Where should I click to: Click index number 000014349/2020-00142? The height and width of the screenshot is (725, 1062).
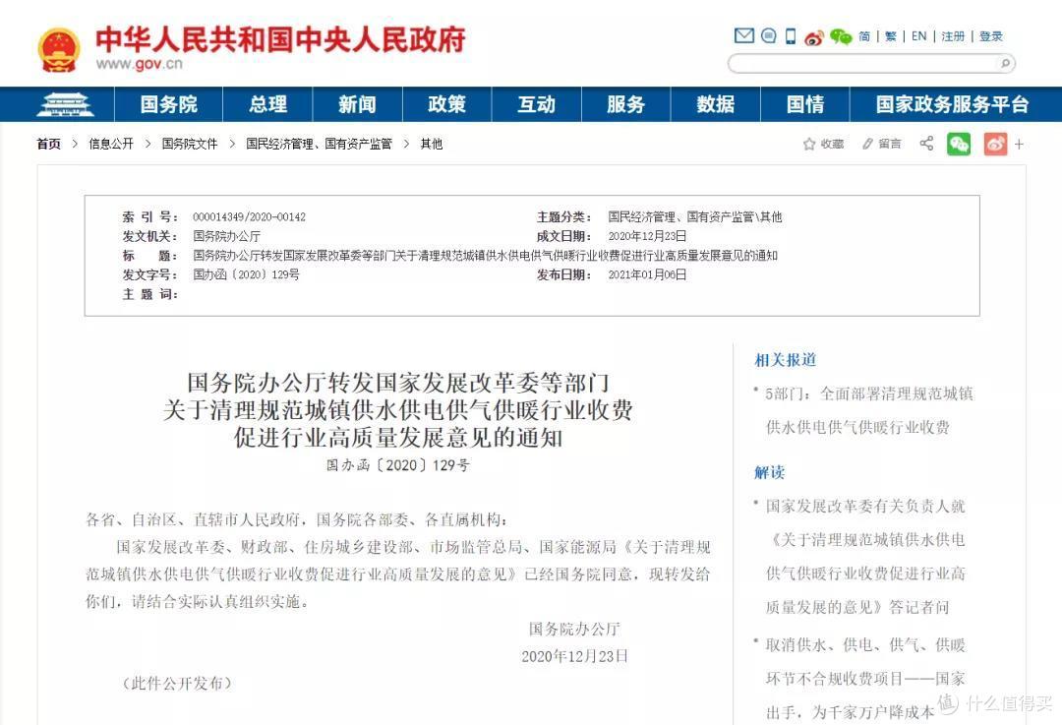tap(249, 216)
